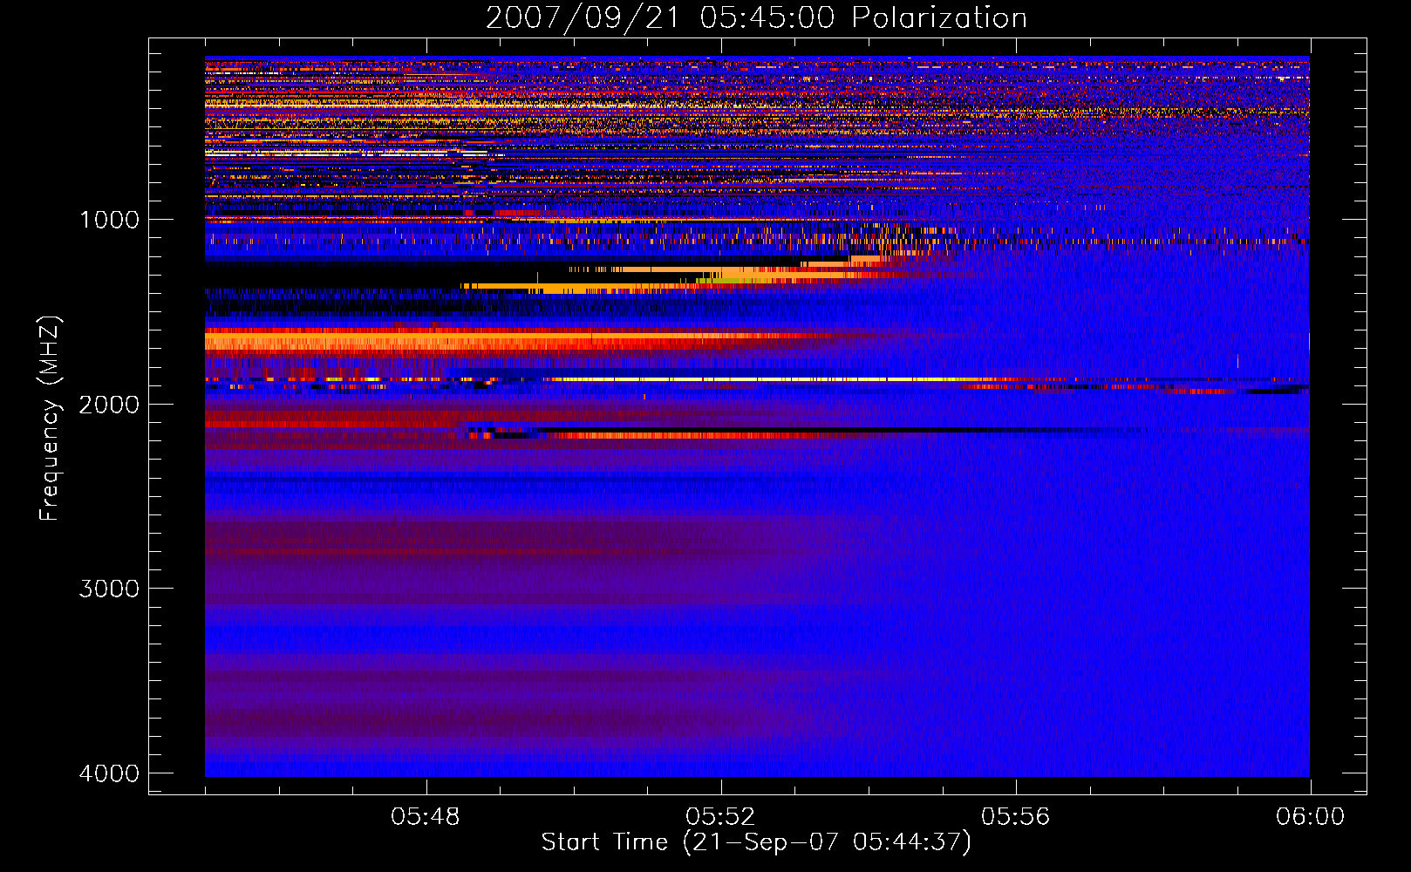The width and height of the screenshot is (1411, 872).
Task: Click the 06:00 time tick label
Action: click(x=1310, y=817)
